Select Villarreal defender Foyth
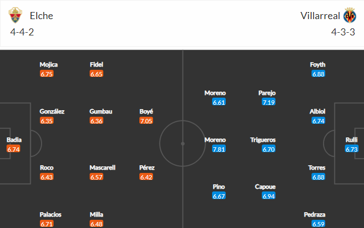 (318, 64)
